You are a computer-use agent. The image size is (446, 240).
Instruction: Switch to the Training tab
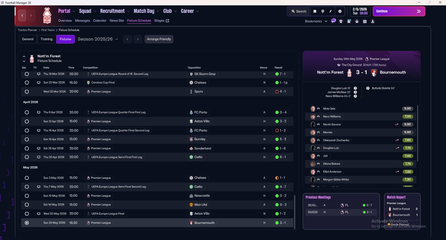point(47,39)
